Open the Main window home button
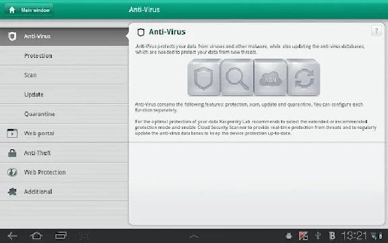The width and height of the screenshot is (388, 243). point(29,10)
